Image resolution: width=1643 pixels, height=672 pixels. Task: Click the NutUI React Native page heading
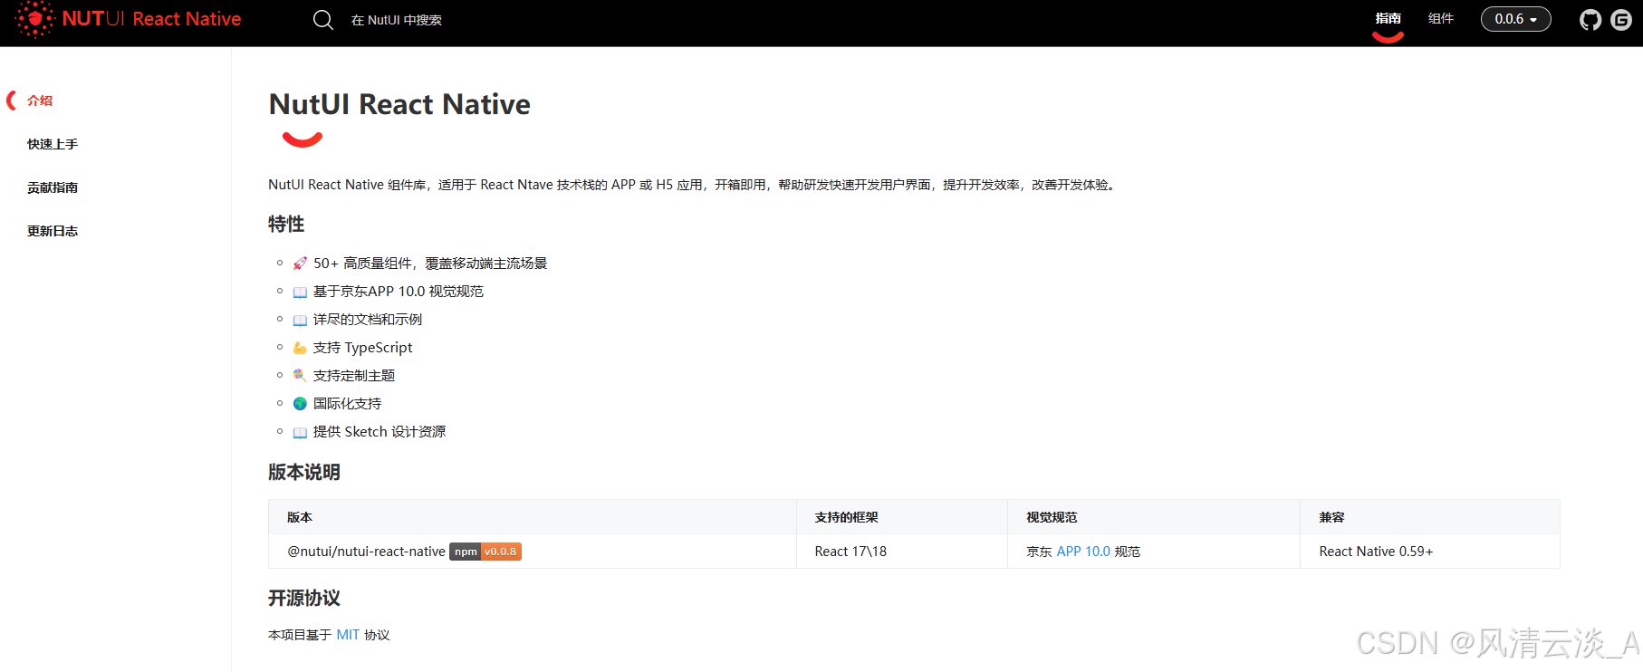pos(399,104)
